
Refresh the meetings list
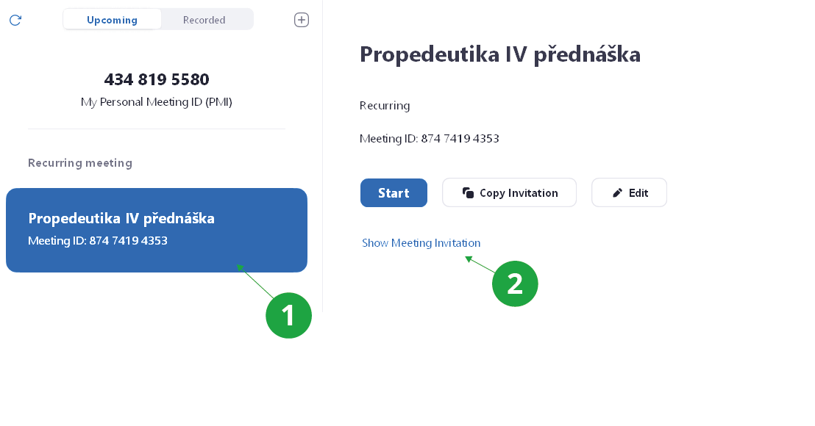[15, 20]
